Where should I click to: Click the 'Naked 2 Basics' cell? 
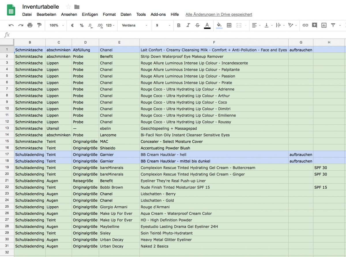(214, 246)
